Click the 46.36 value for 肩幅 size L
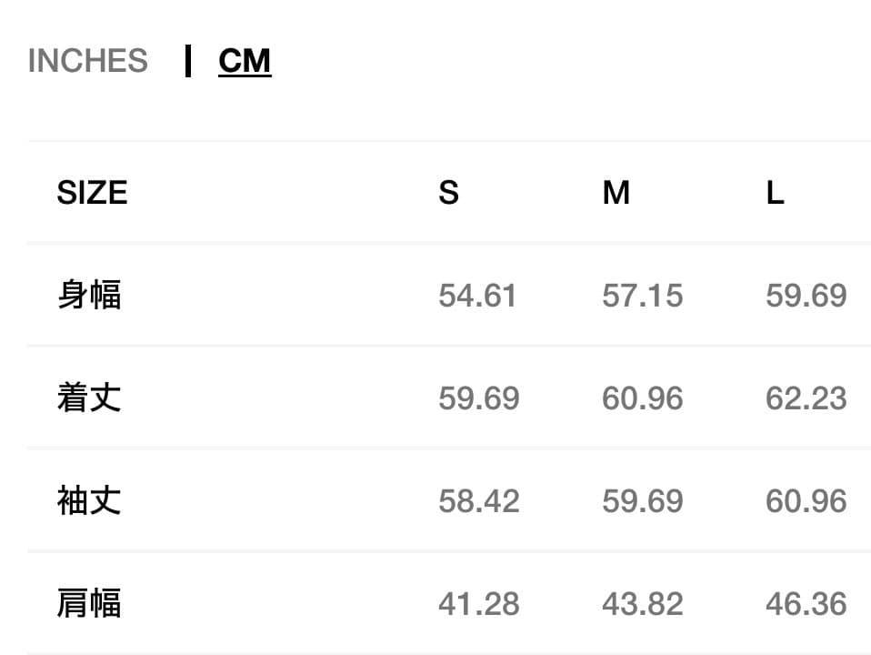The width and height of the screenshot is (871, 655). 806,603
